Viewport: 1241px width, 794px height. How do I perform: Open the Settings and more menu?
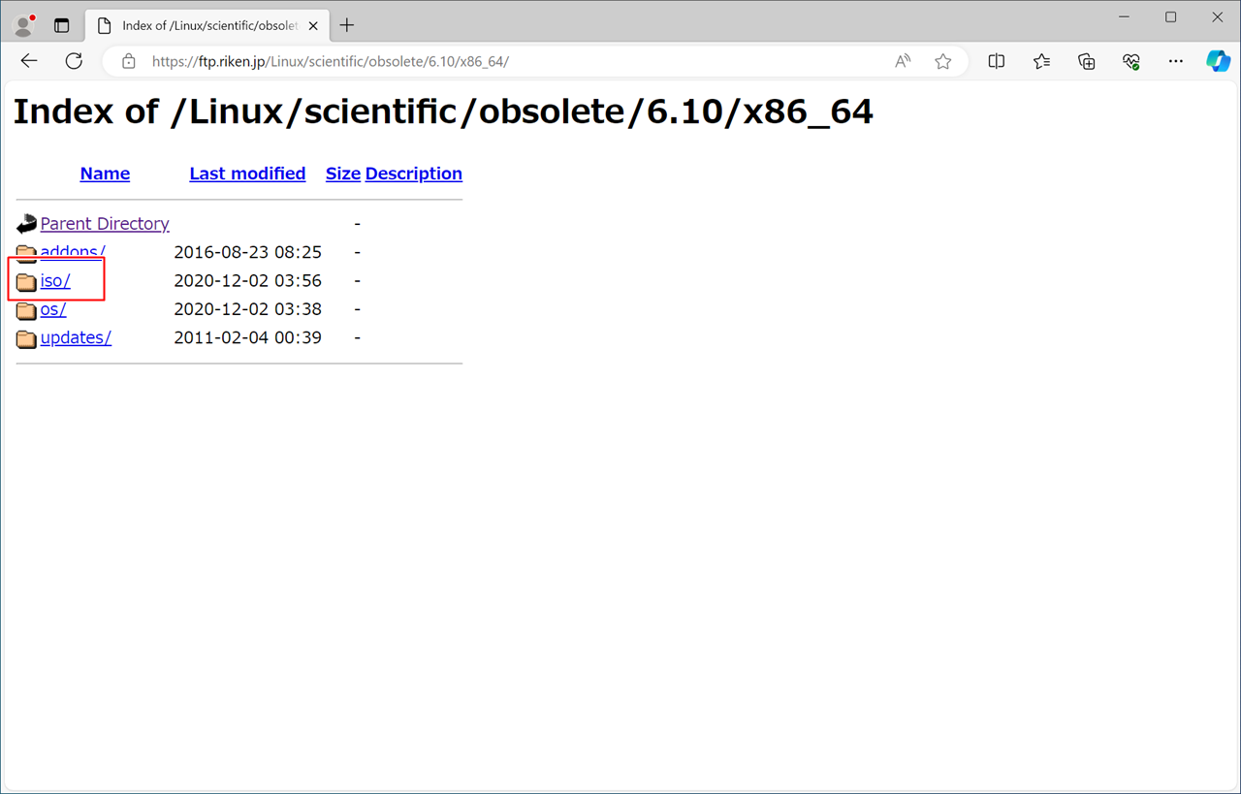[x=1175, y=61]
